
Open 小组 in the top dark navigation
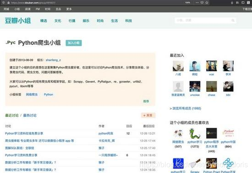click(17, 9)
